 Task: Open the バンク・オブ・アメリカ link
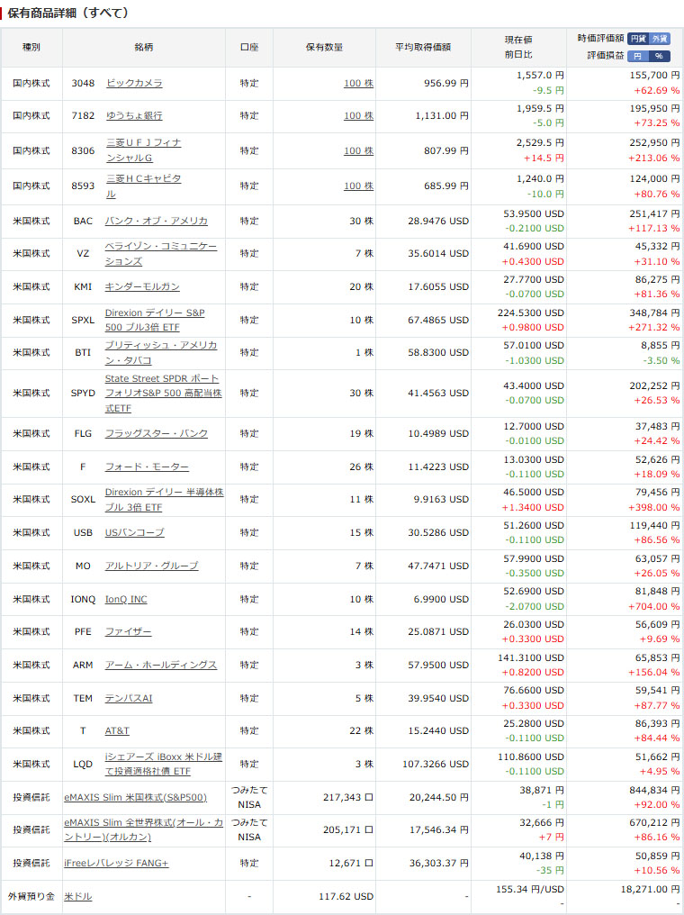coord(157,221)
